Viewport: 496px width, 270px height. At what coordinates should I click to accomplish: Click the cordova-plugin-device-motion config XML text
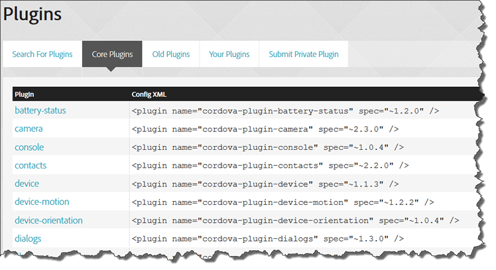[283, 202]
